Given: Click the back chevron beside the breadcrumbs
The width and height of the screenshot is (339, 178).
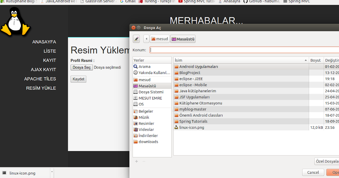Looking at the screenshot, I should point(146,39).
